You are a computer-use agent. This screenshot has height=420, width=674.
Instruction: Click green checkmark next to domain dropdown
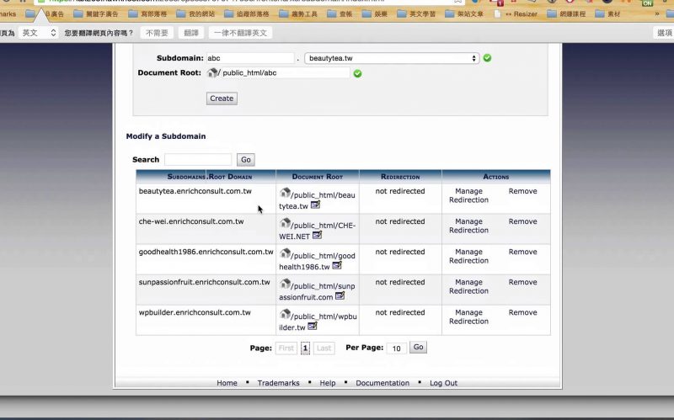(x=488, y=58)
